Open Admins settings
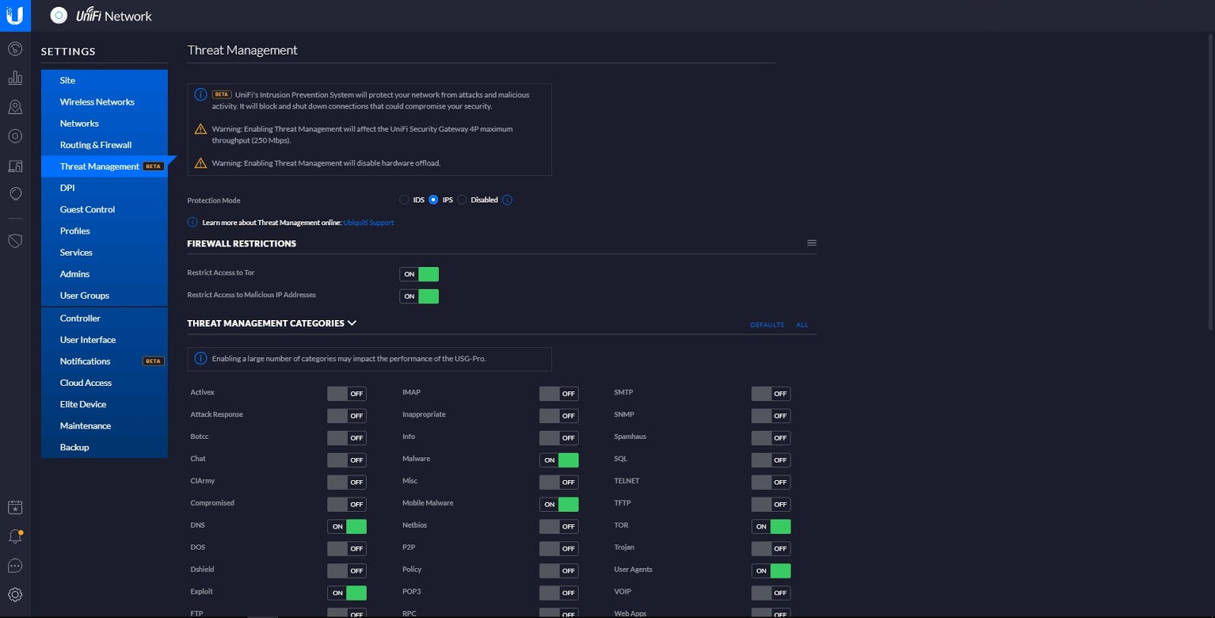This screenshot has height=618, width=1215. coord(104,274)
